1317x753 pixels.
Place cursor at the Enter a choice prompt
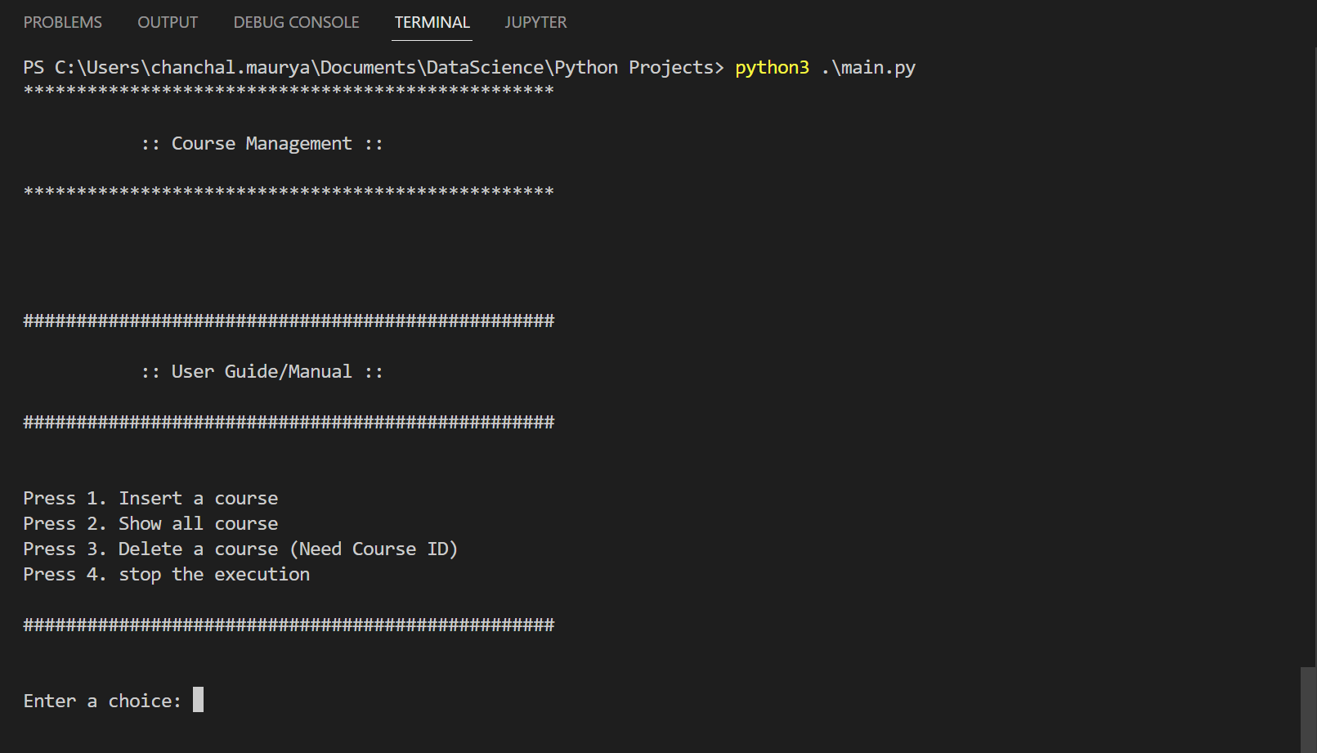(101, 700)
